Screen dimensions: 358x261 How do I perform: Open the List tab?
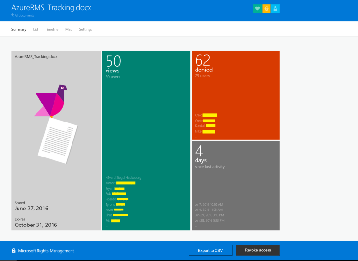pyautogui.click(x=36, y=29)
